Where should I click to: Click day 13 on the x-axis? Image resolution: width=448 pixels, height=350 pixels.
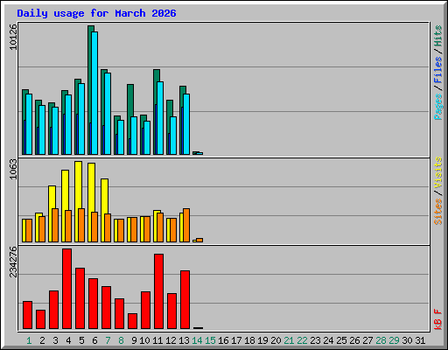[x=184, y=340]
